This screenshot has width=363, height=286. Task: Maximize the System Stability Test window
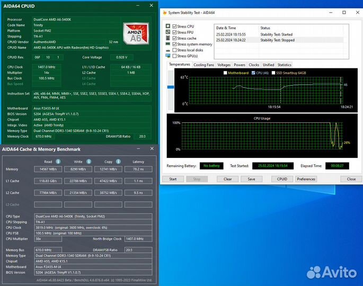point(344,13)
